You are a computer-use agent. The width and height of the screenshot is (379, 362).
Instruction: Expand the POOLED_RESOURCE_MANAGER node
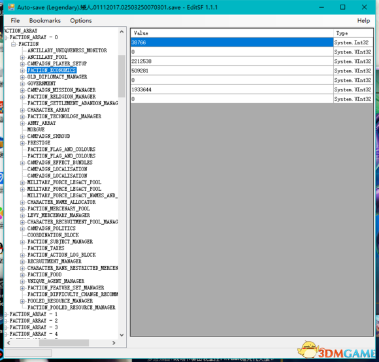tap(22, 301)
